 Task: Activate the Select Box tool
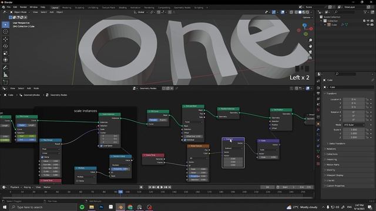pos(5,25)
